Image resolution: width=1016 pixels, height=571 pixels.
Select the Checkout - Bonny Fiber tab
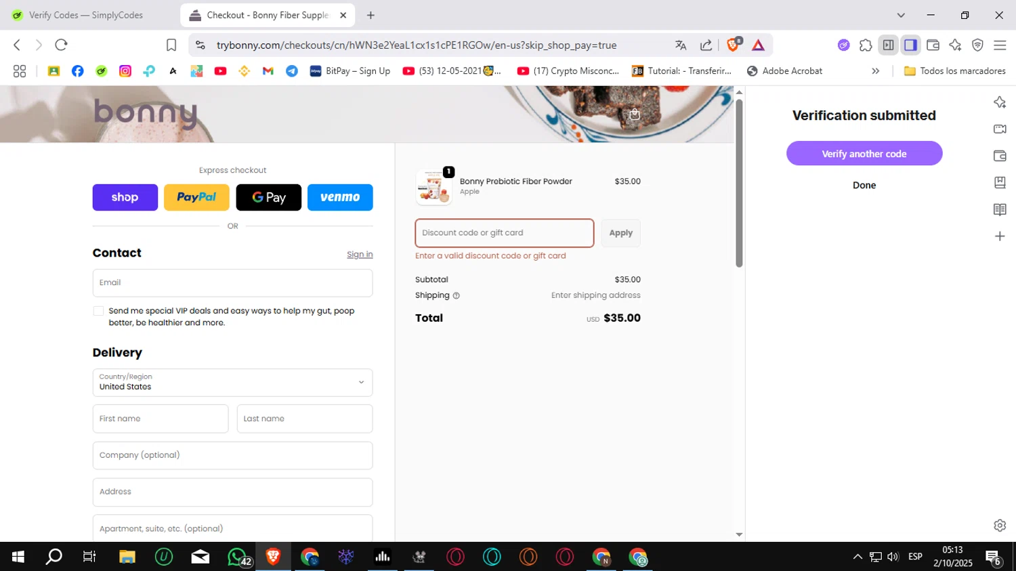point(268,15)
